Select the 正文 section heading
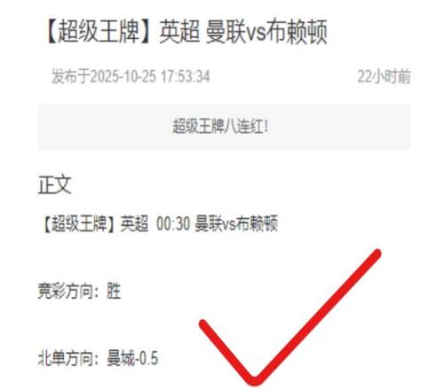The image size is (444, 390). coord(54,184)
